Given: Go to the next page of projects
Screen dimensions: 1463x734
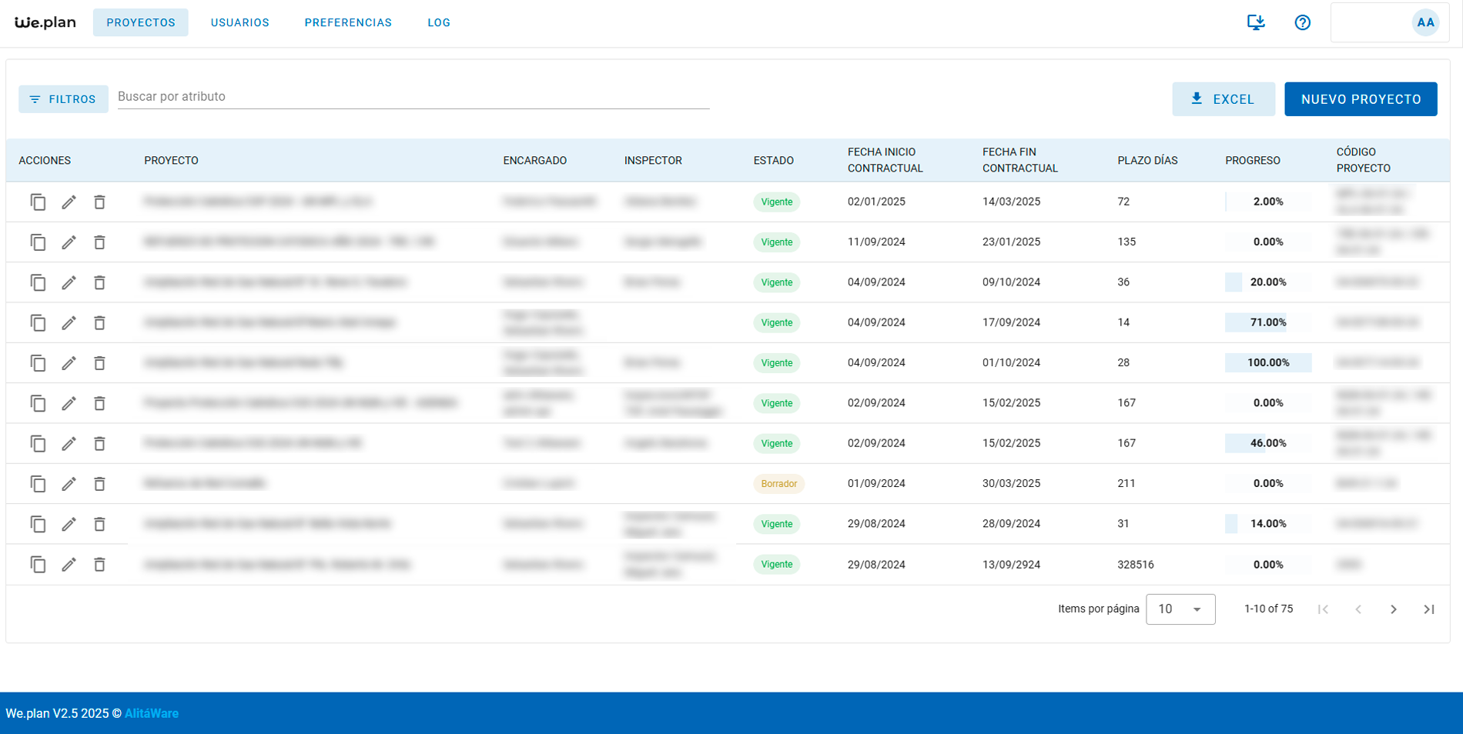Looking at the screenshot, I should pos(1394,609).
